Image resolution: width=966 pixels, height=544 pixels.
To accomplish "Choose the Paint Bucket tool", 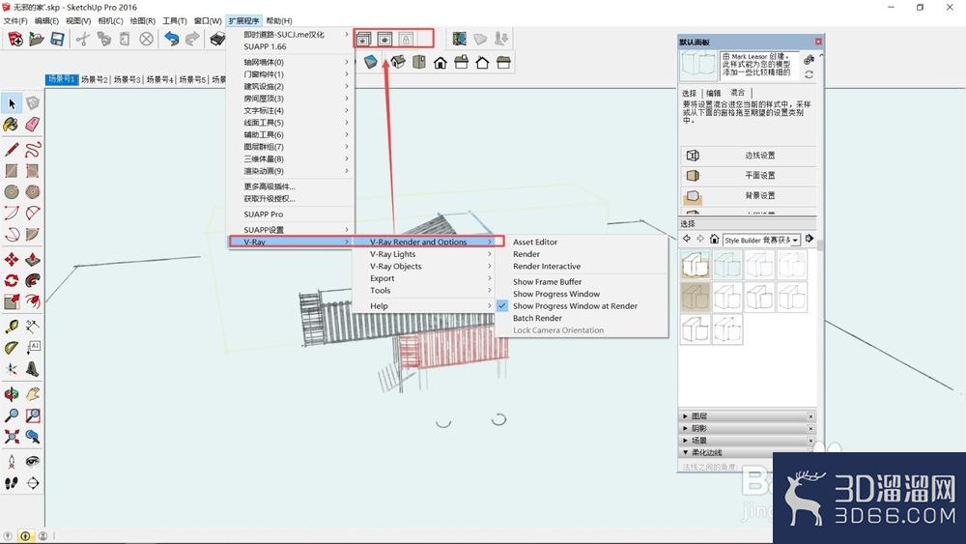I will (x=11, y=125).
